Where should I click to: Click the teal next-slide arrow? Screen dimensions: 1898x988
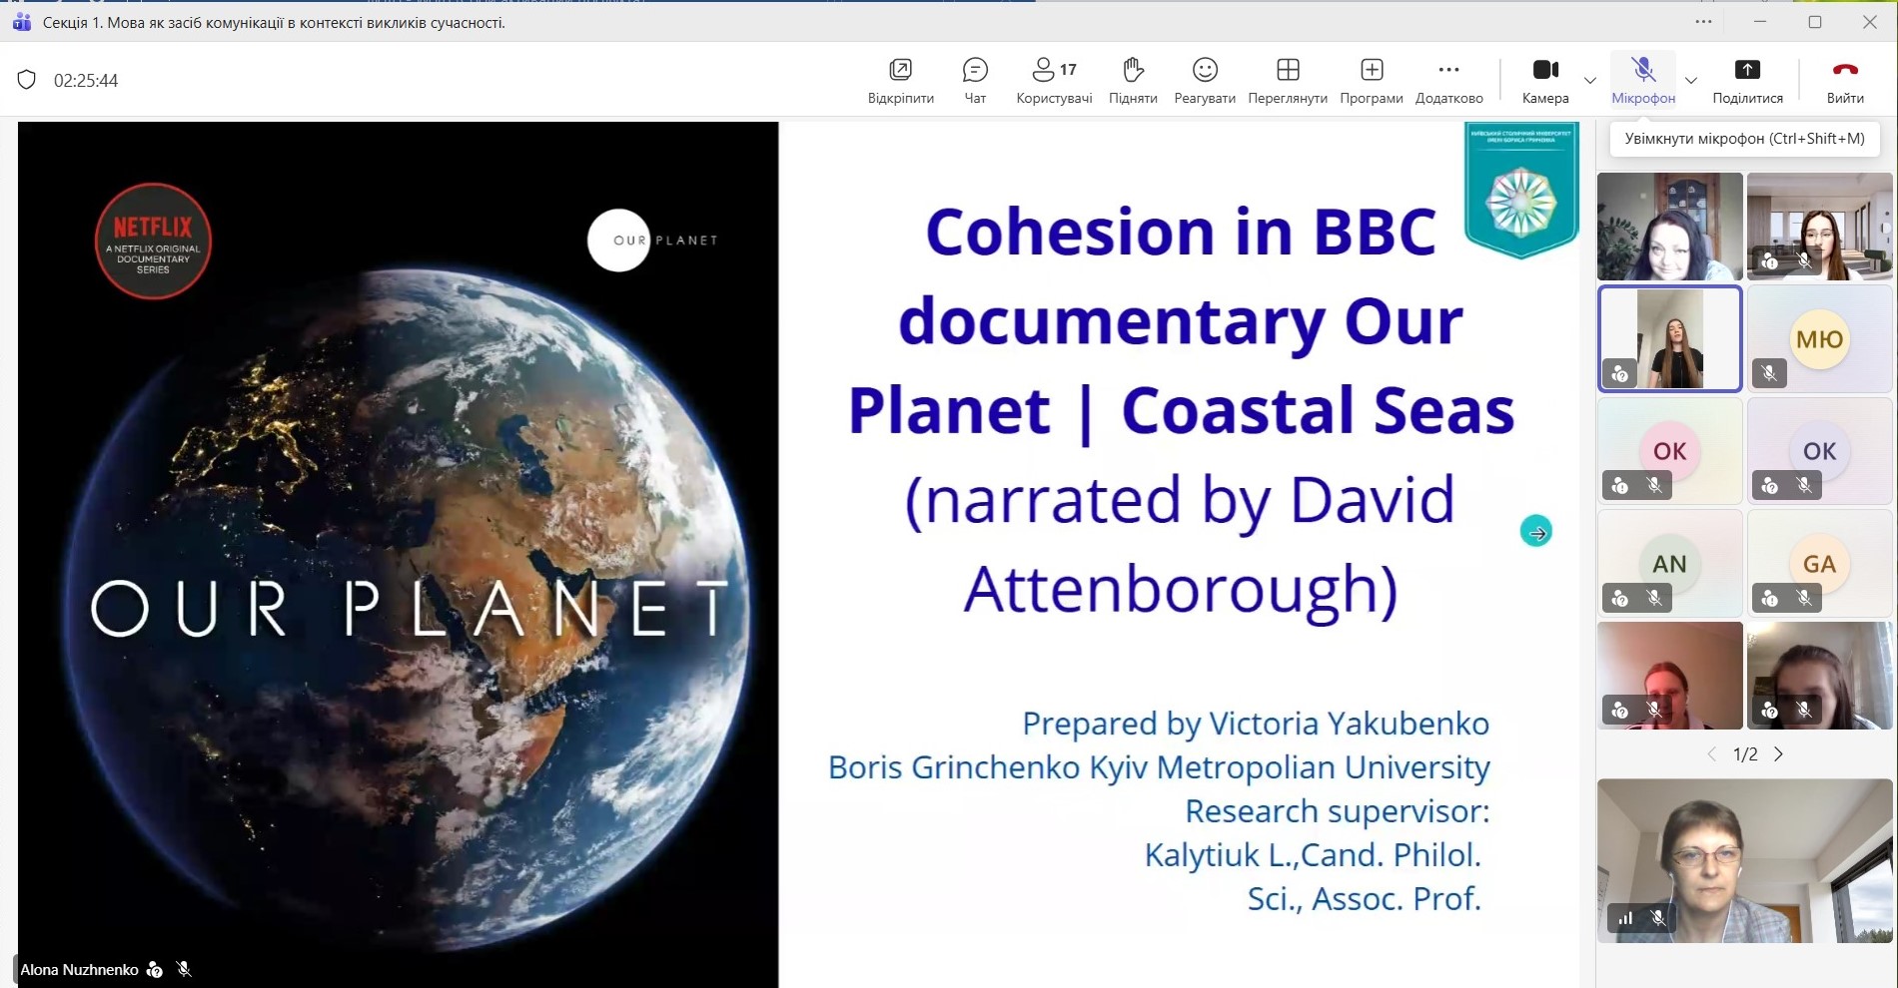click(x=1536, y=532)
